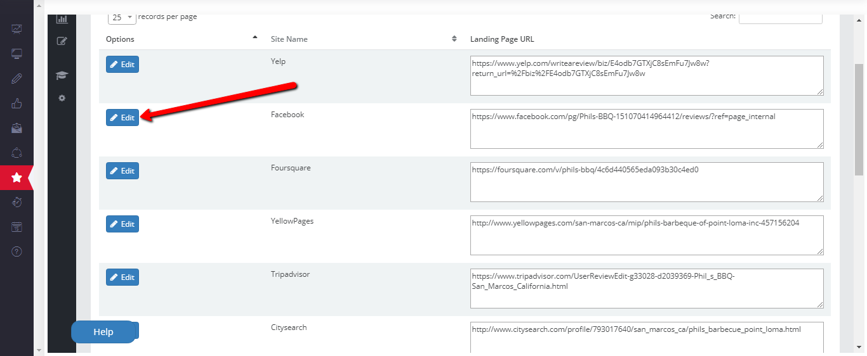Click the stopwatch icon in left sidebar

[17, 202]
